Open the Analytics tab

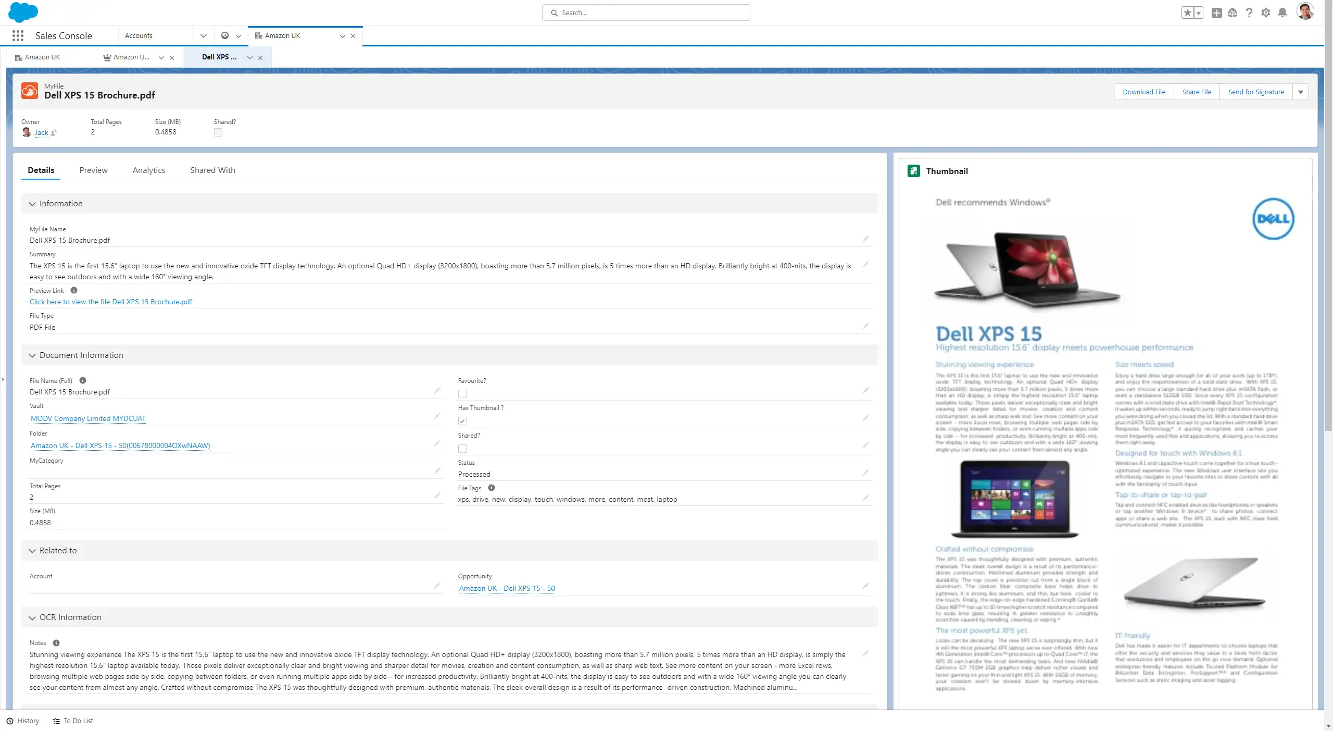pos(148,170)
